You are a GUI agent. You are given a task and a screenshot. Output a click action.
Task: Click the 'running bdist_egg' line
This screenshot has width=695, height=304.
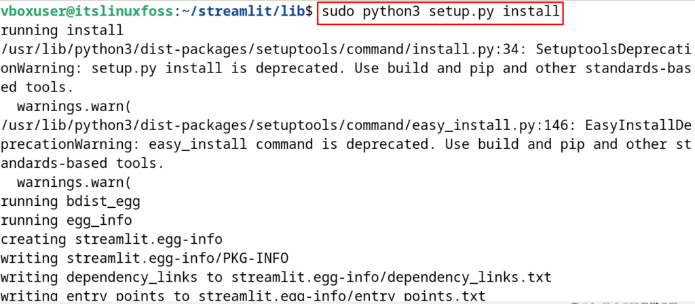[x=70, y=202]
